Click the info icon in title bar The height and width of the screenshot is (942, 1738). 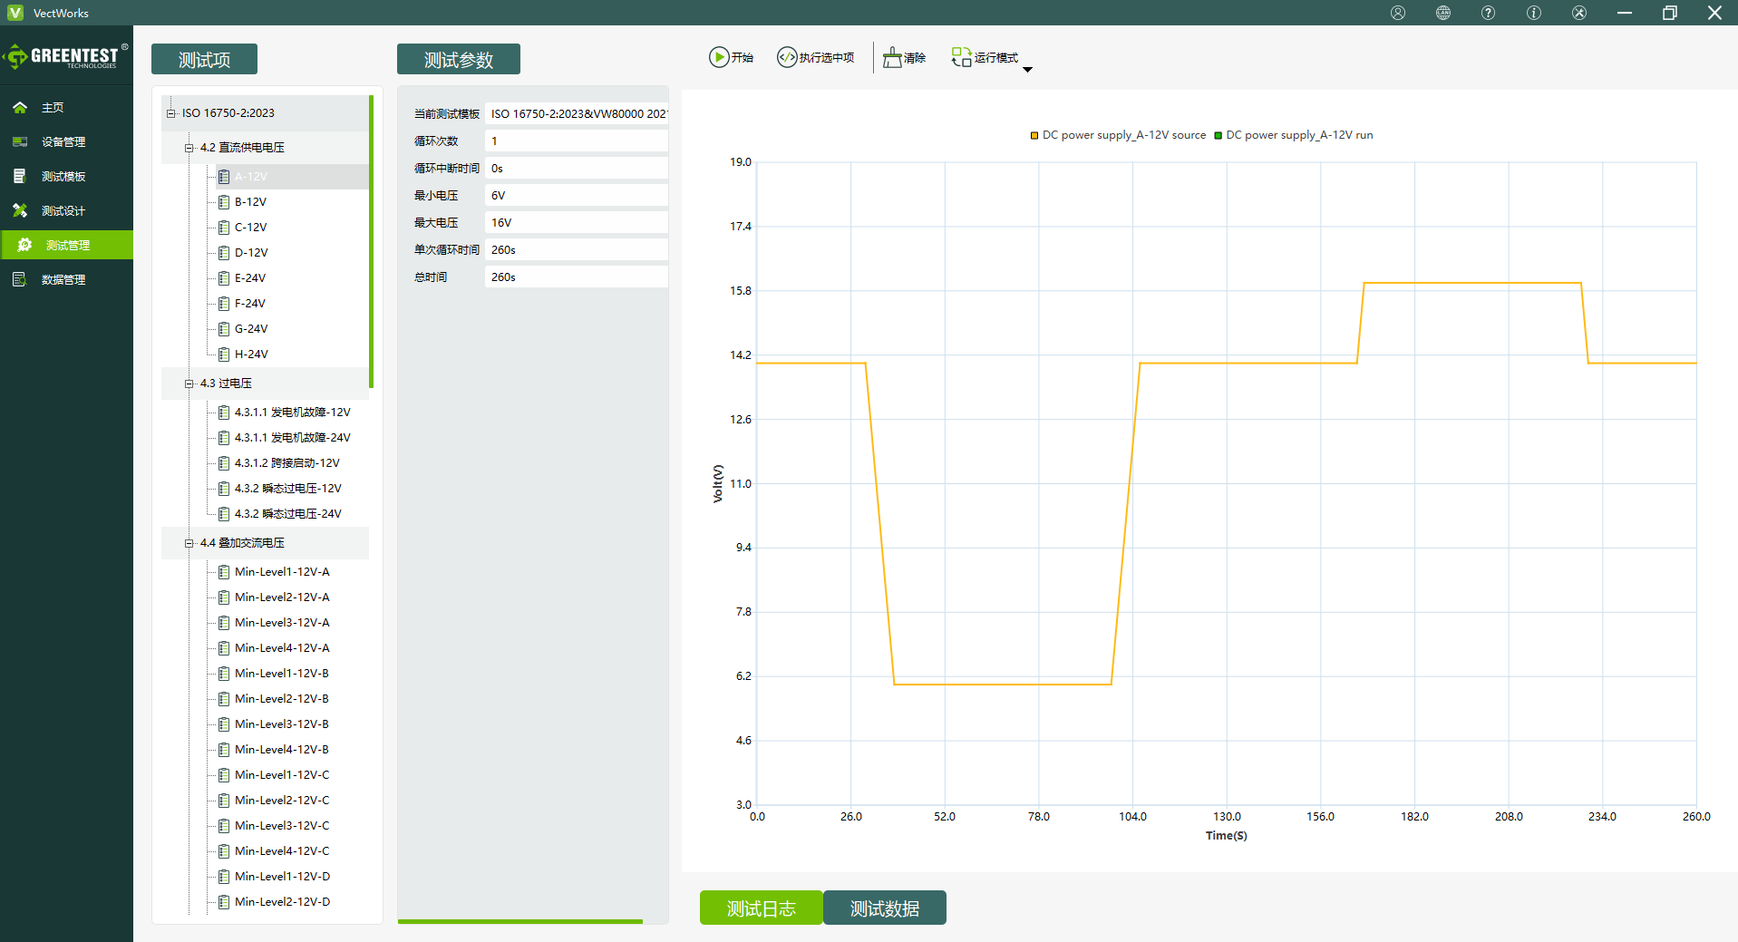pyautogui.click(x=1533, y=13)
